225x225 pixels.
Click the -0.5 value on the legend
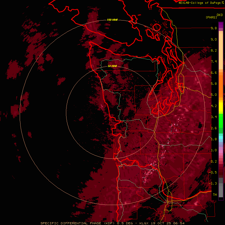pyautogui.click(x=213, y=172)
